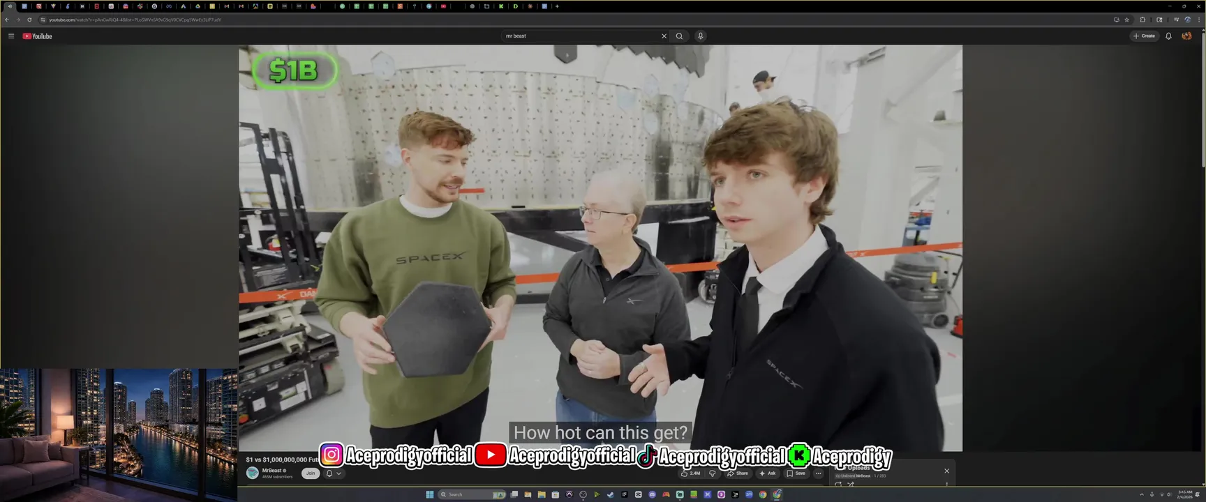Open more actions ellipsis below the video
The height and width of the screenshot is (502, 1206).
coord(819,473)
